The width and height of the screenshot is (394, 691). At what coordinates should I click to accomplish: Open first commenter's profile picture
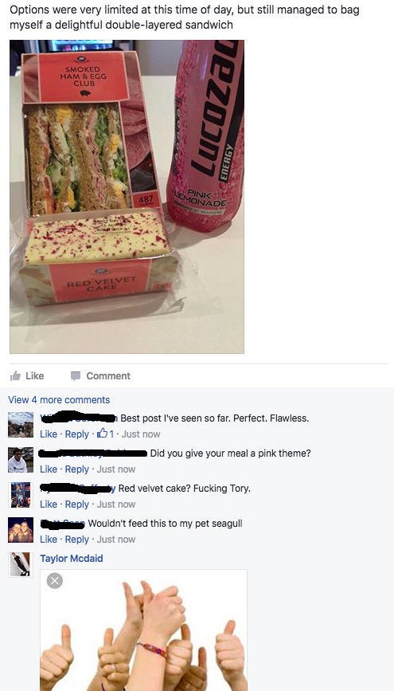click(21, 425)
